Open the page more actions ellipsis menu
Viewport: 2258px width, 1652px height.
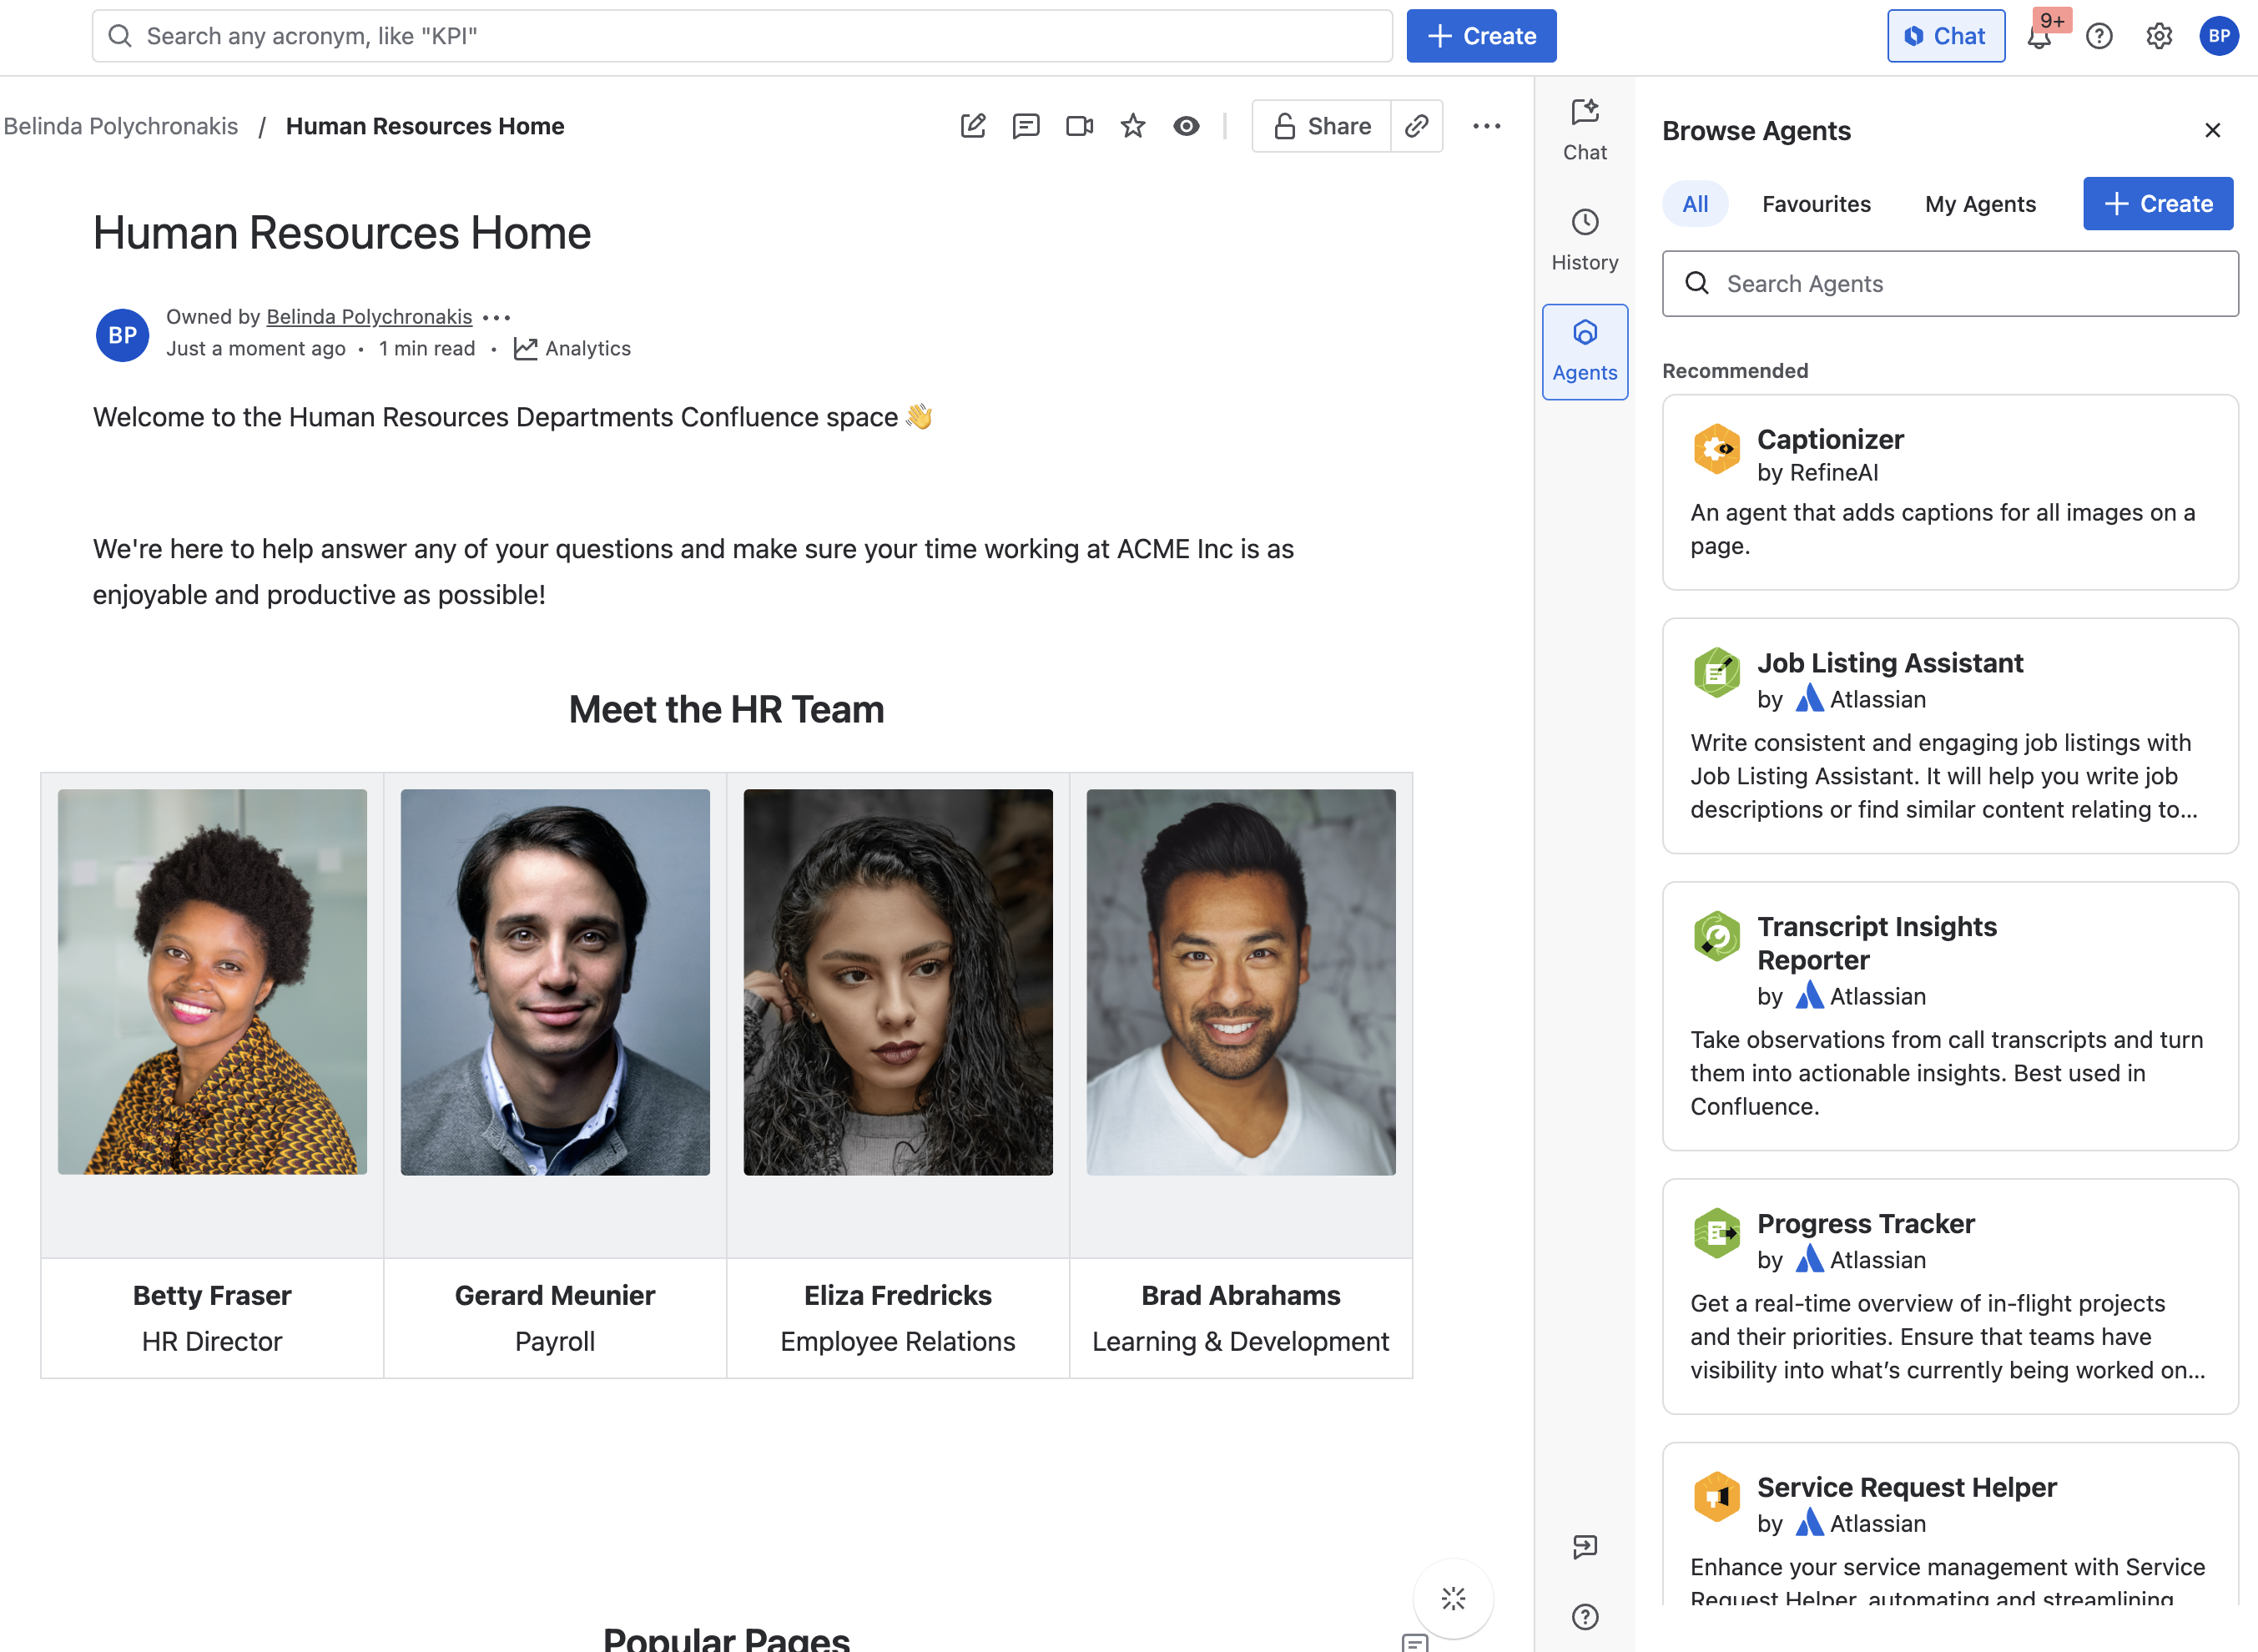[1486, 126]
